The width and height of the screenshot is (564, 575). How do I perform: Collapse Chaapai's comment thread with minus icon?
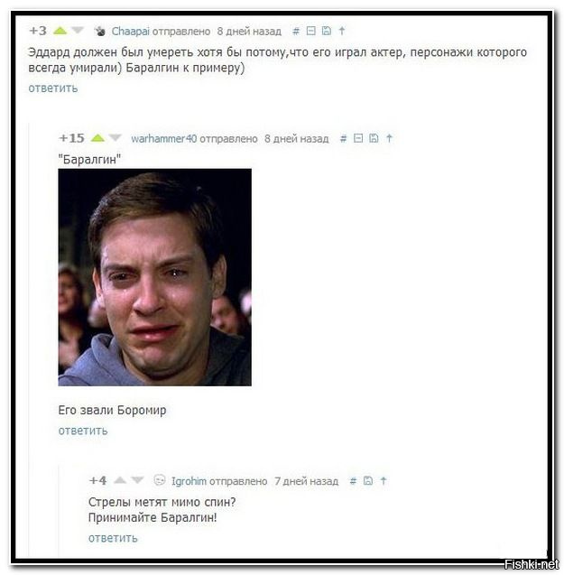tap(311, 31)
